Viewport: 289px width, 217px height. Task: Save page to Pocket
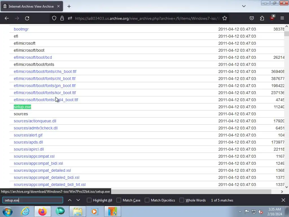251,18
